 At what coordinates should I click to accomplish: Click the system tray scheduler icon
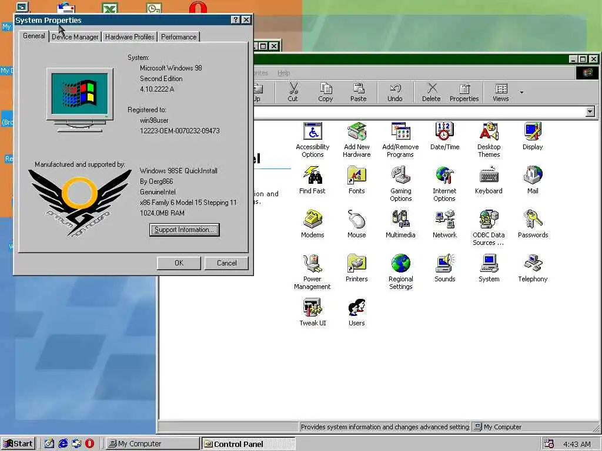click(549, 443)
